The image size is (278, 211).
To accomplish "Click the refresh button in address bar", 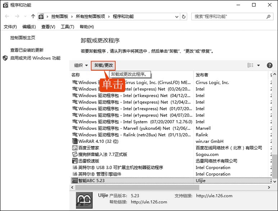I will tap(184, 17).
